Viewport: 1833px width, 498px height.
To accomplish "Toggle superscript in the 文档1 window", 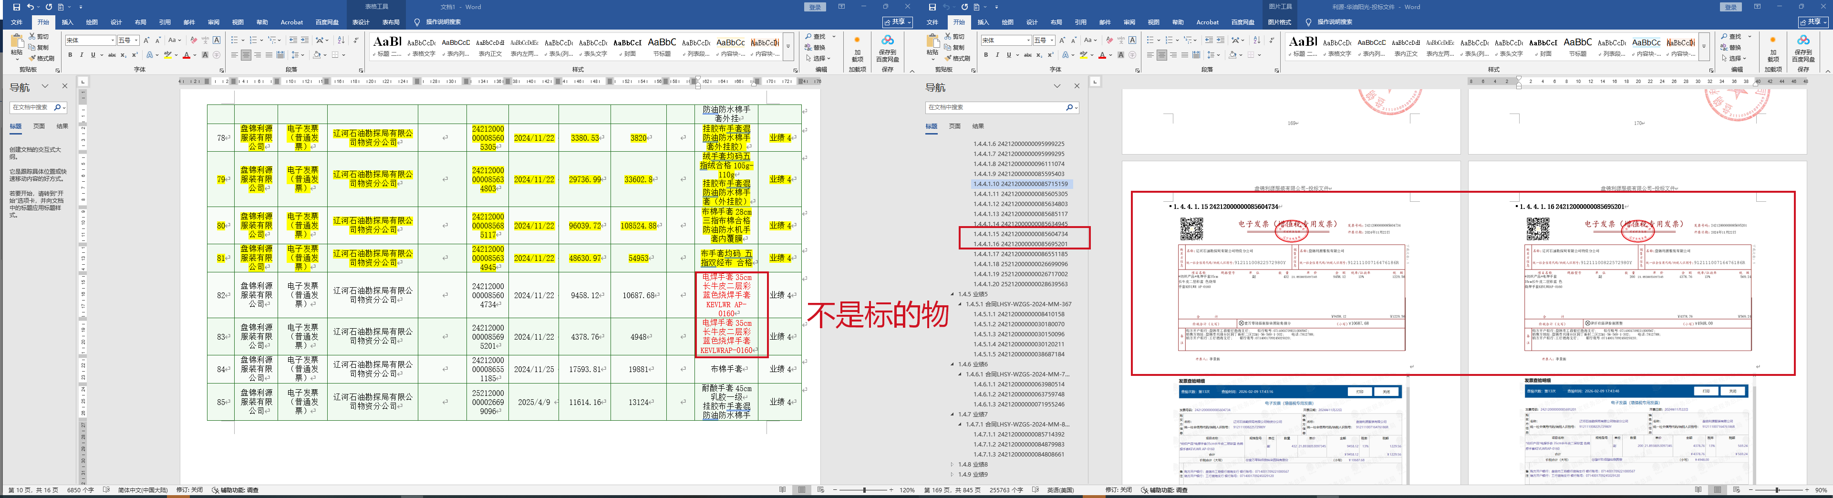I will 135,55.
